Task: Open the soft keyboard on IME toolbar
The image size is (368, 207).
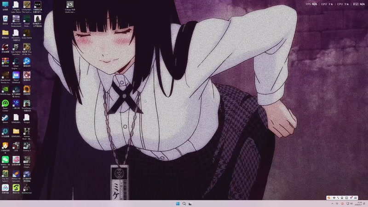Action: point(346,198)
